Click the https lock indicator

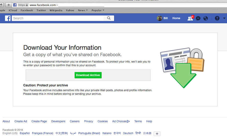point(23,5)
